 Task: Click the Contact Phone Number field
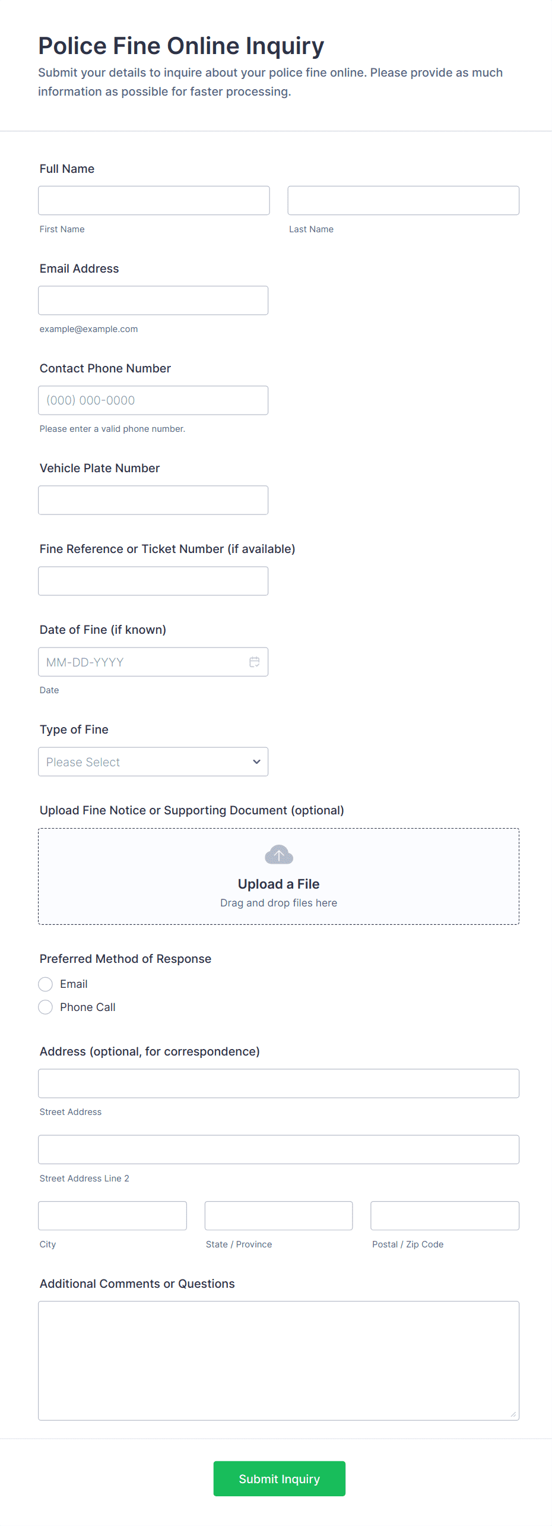153,400
